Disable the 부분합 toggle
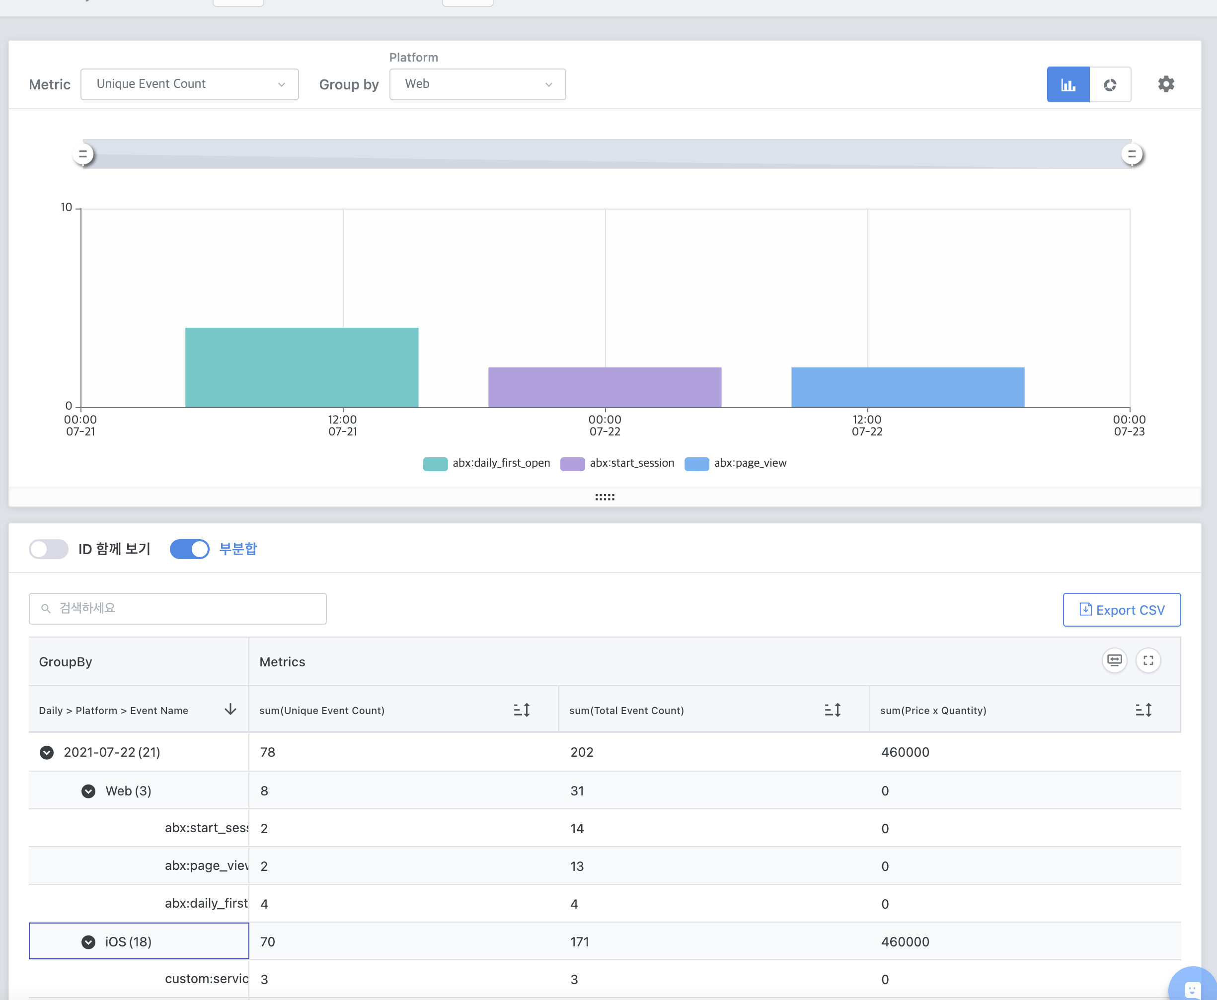This screenshot has height=1000, width=1217. tap(190, 549)
